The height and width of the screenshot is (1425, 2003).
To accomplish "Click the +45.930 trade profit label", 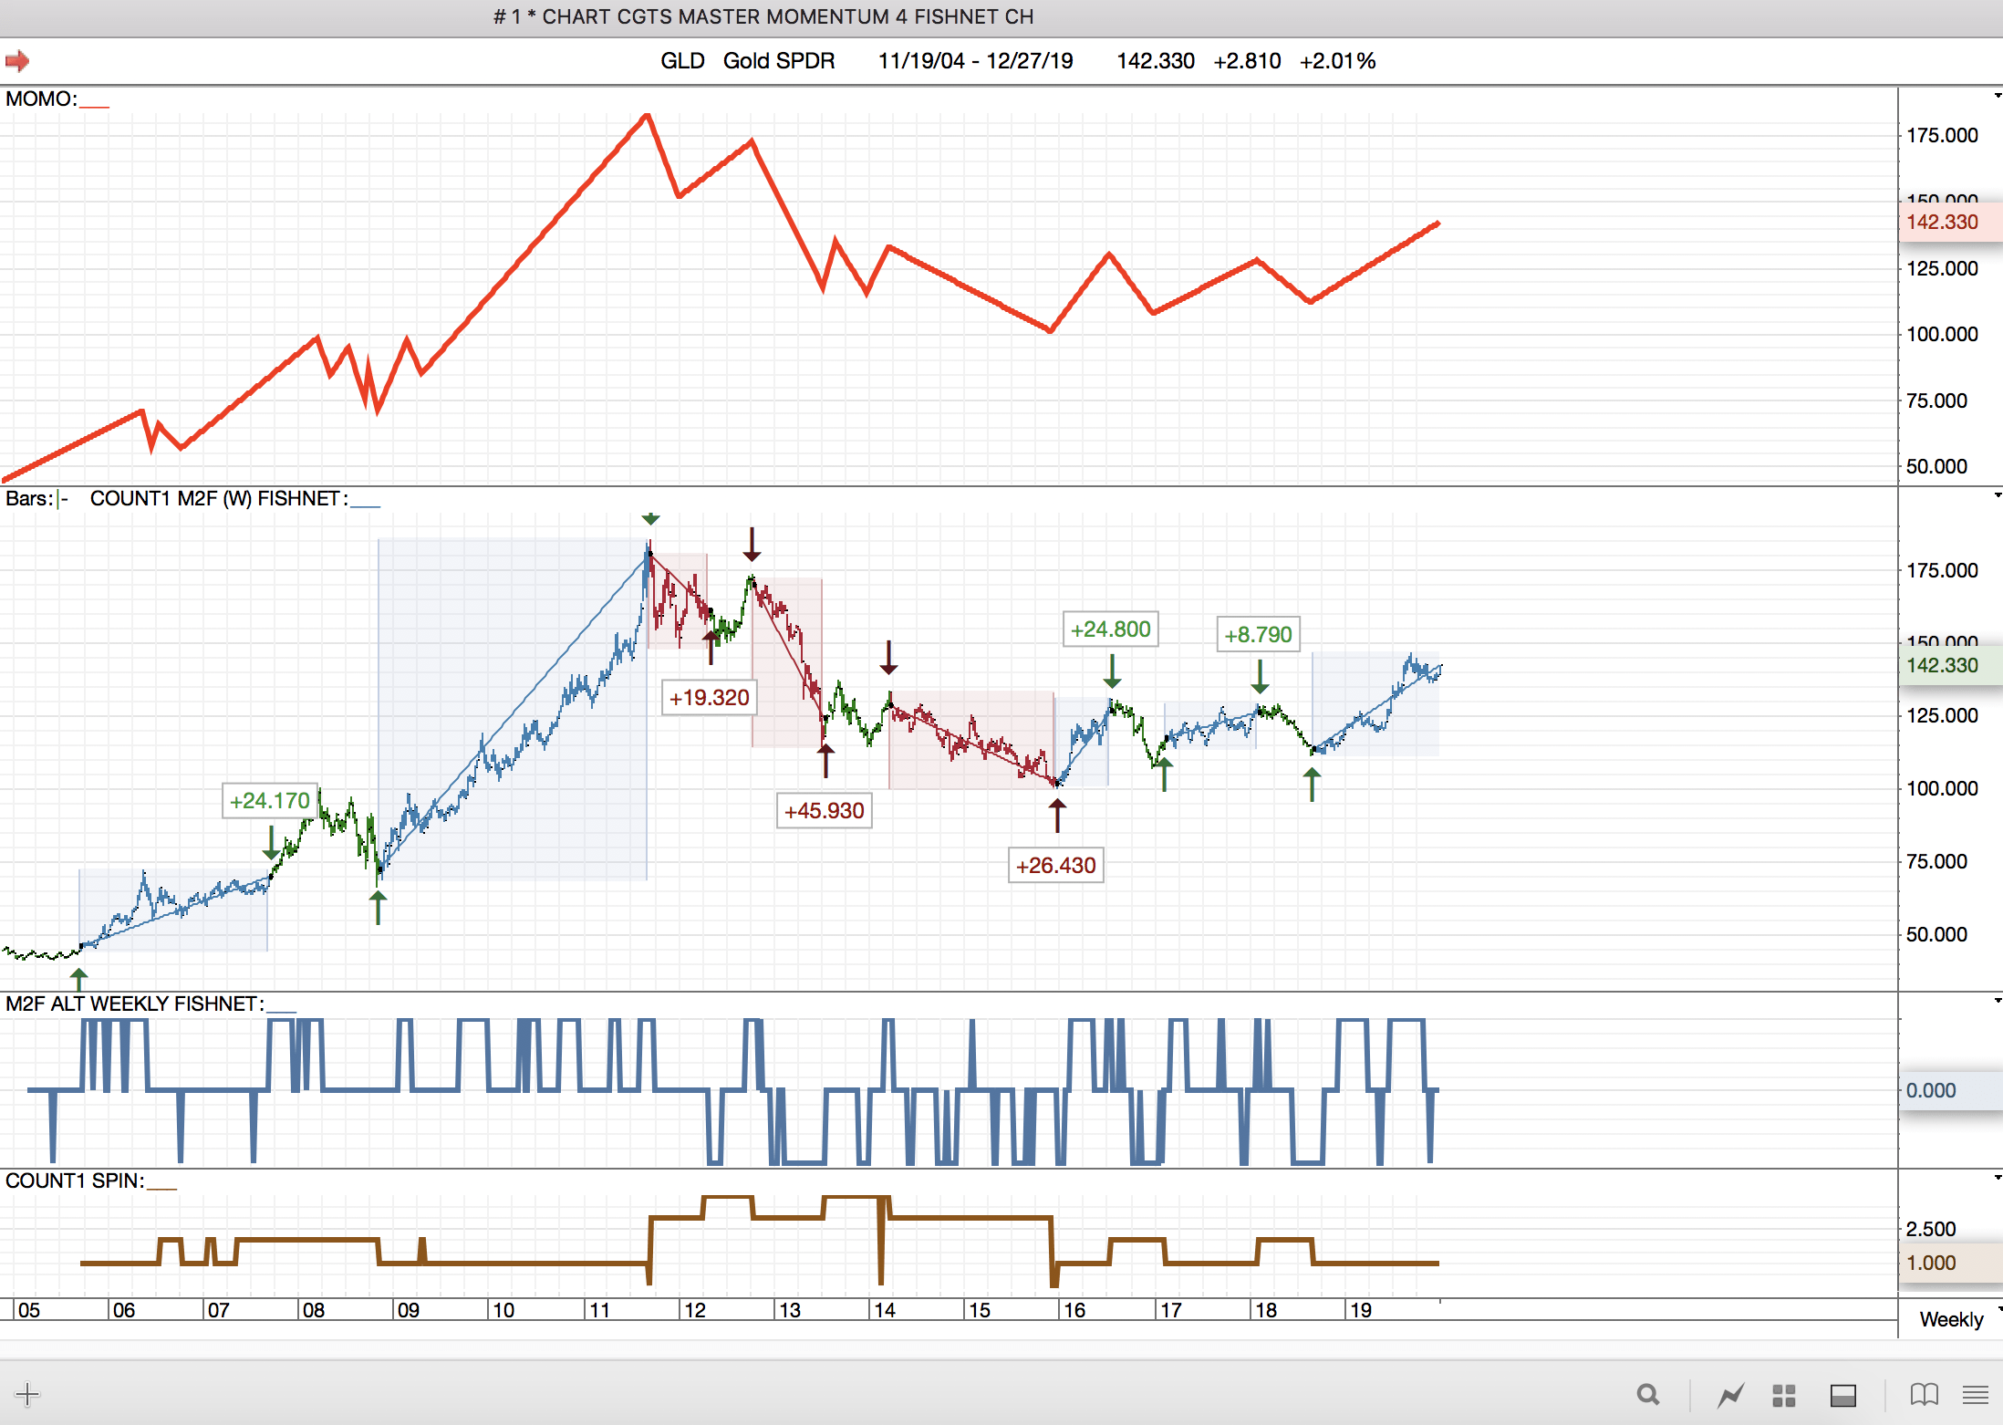I will (824, 810).
